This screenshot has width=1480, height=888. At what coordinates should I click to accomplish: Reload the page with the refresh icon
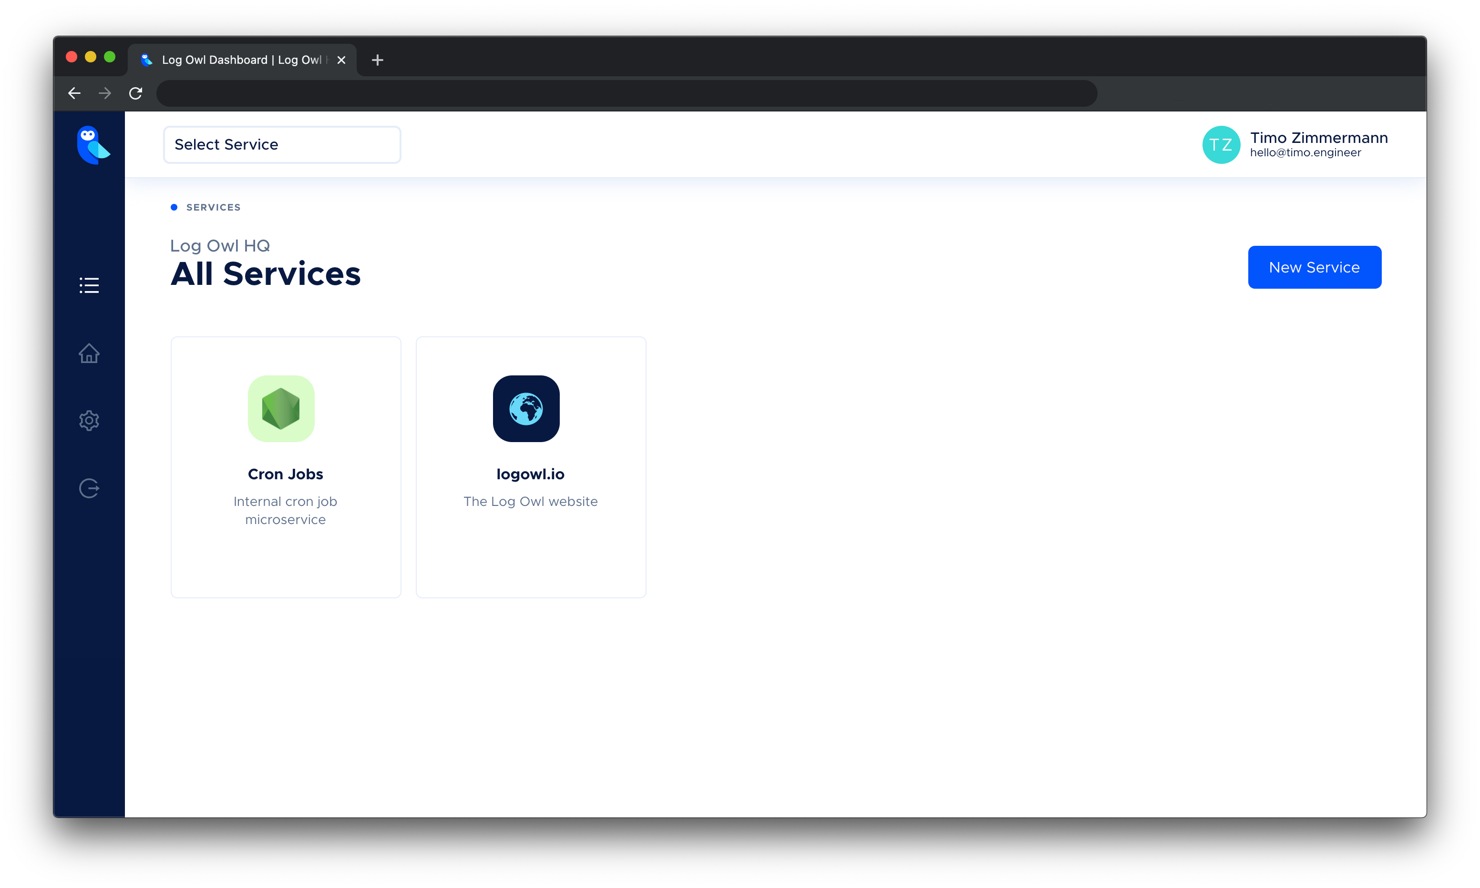[136, 93]
